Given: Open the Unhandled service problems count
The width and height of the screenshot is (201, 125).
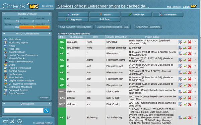Looking at the screenshot, I should pos(42,27).
